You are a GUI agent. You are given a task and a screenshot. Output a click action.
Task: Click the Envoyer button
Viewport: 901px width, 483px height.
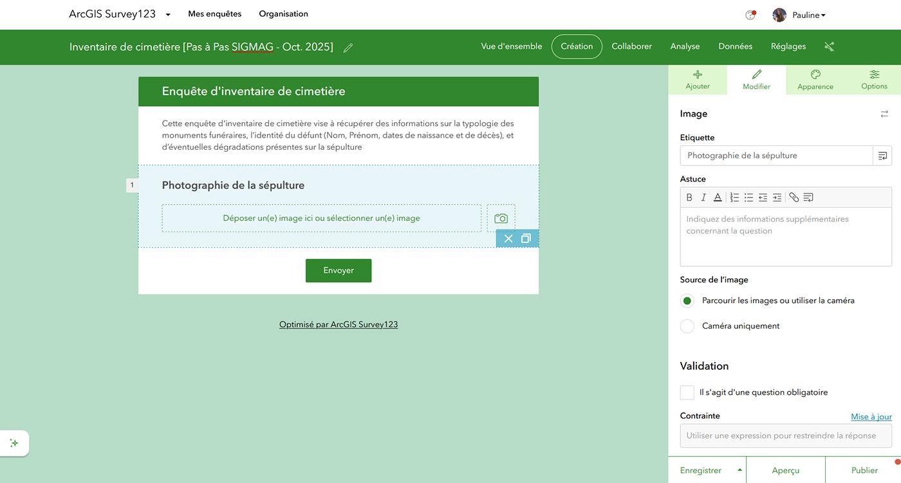339,271
